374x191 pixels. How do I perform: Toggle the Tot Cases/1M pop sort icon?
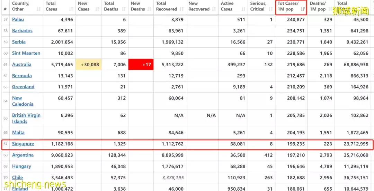pyautogui.click(x=303, y=9)
